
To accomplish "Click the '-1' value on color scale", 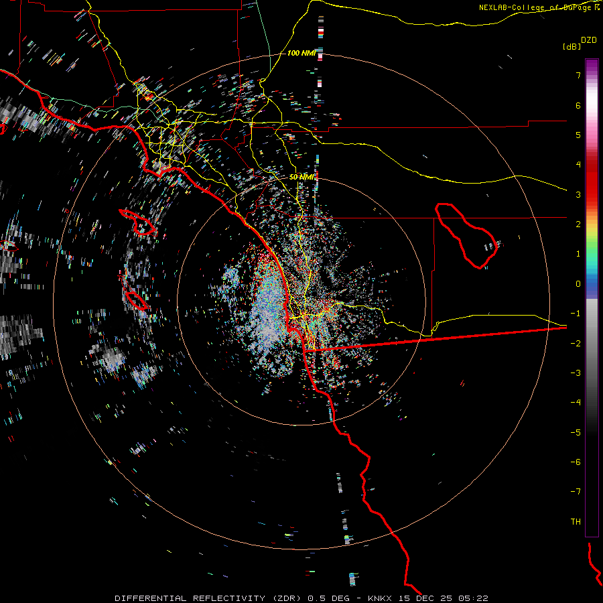I will [x=576, y=314].
